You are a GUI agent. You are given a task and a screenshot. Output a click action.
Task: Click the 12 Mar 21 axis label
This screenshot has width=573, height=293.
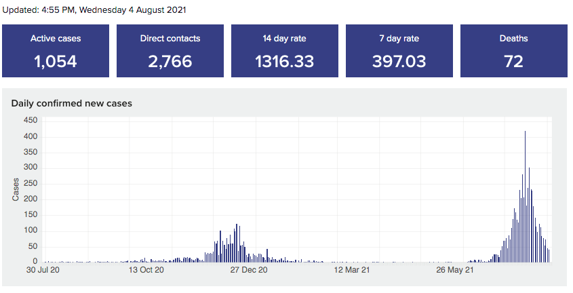pos(351,270)
